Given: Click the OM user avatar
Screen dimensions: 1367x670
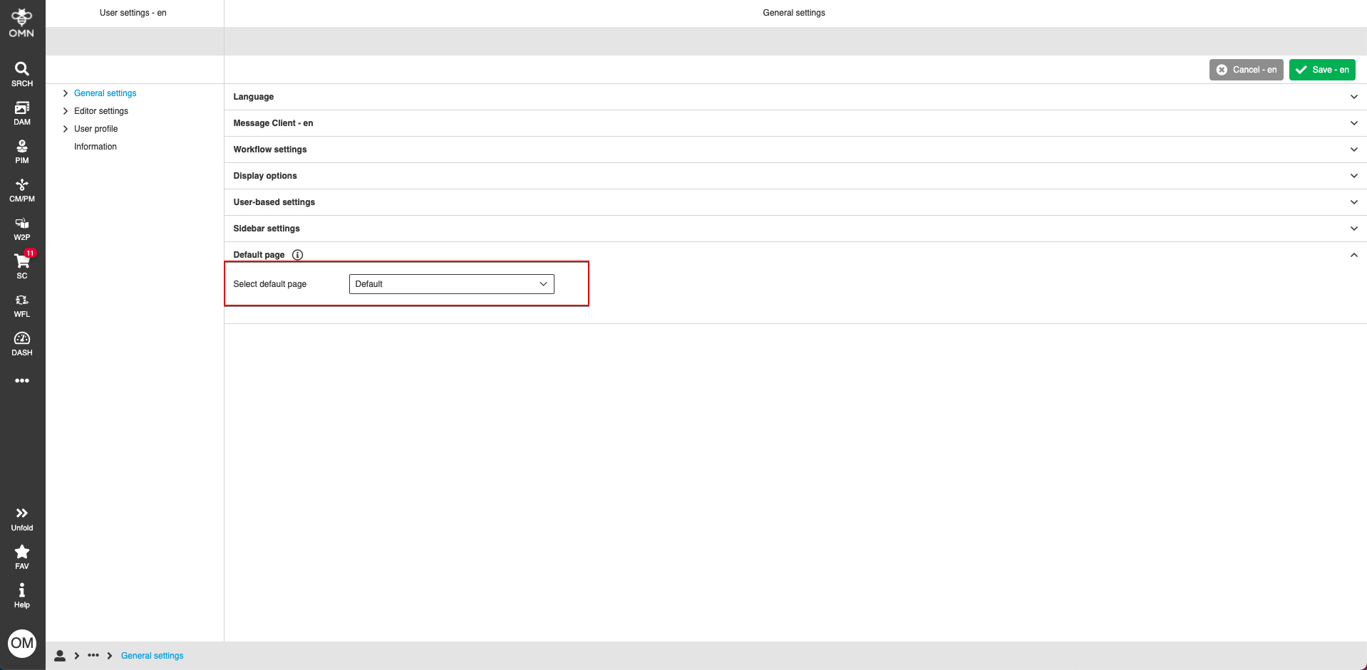Looking at the screenshot, I should click(22, 644).
